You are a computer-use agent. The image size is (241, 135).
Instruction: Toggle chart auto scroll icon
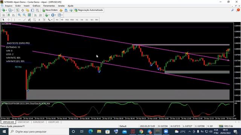(x=35, y=15)
